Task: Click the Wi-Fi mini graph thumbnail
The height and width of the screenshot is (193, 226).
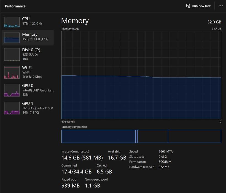Action: 12,72
